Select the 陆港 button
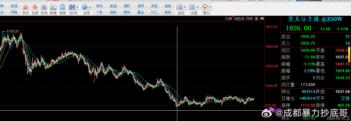 click(14, 6)
